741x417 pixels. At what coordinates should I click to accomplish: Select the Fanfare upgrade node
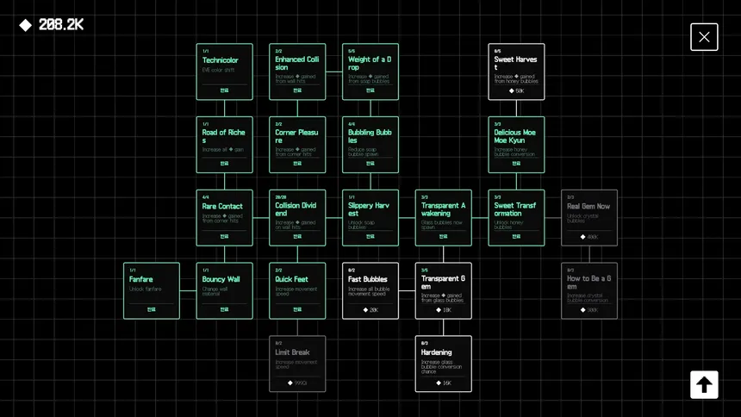point(152,291)
